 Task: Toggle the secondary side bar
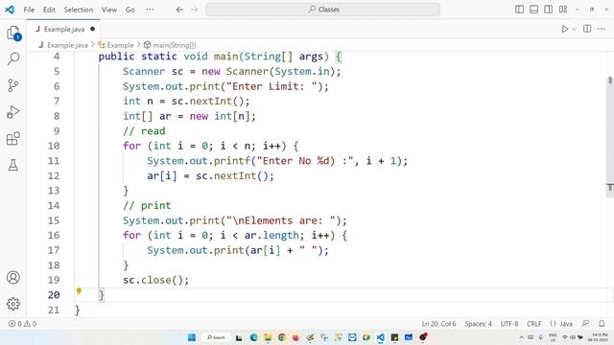[x=548, y=9]
